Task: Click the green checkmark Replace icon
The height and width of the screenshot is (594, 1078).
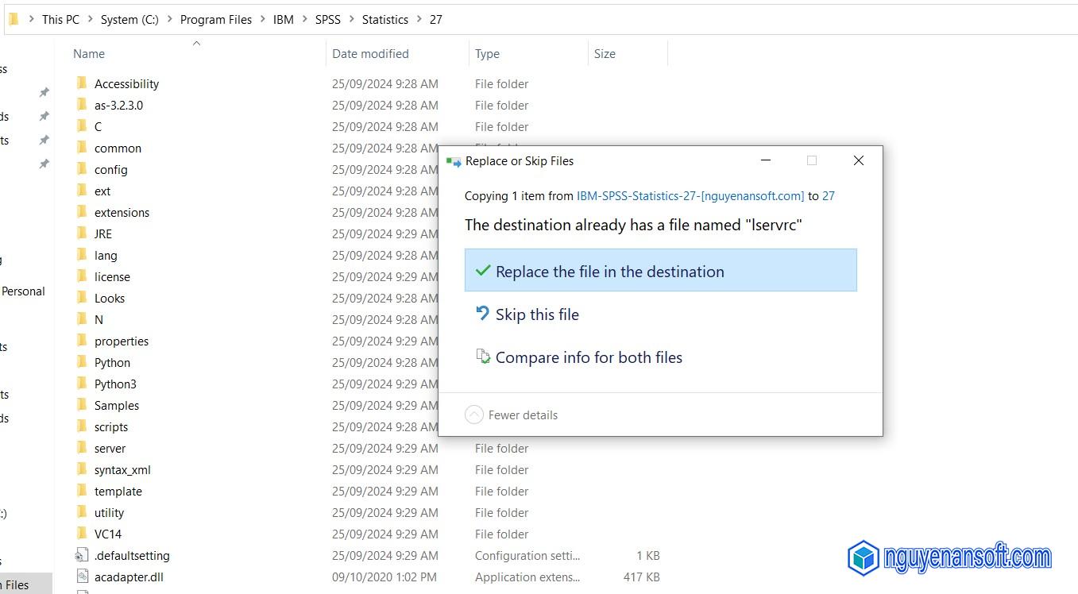Action: 482,271
